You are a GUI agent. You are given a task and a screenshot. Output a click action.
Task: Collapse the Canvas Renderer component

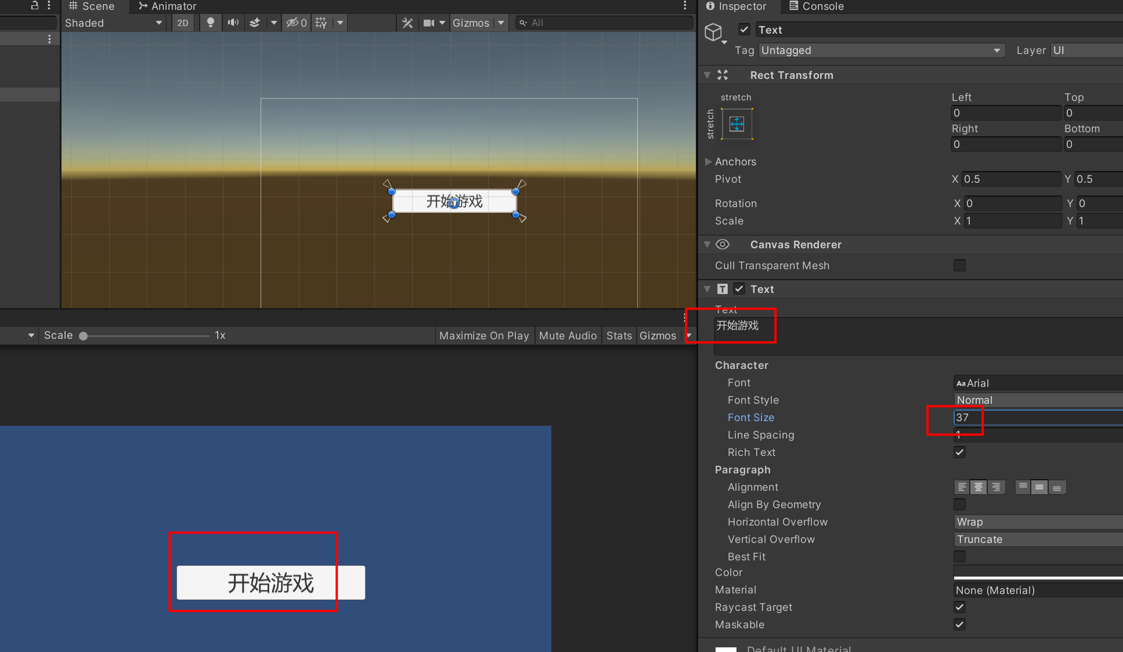[x=707, y=244]
